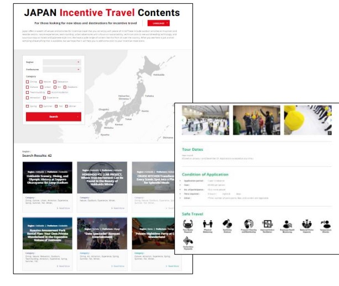Click the Physical Distancing icon

(x=207, y=224)
